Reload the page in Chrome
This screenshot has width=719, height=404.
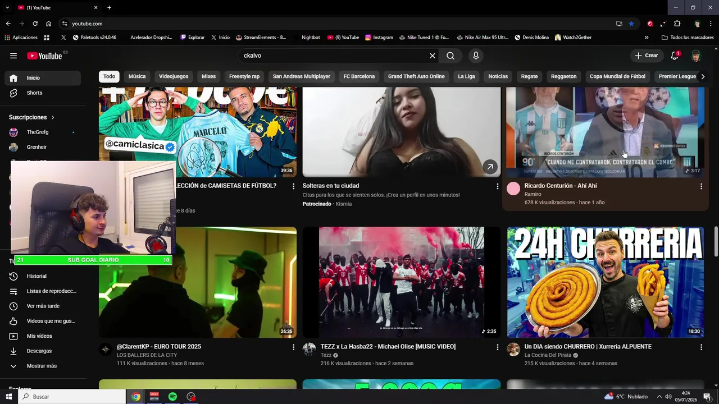pos(35,24)
